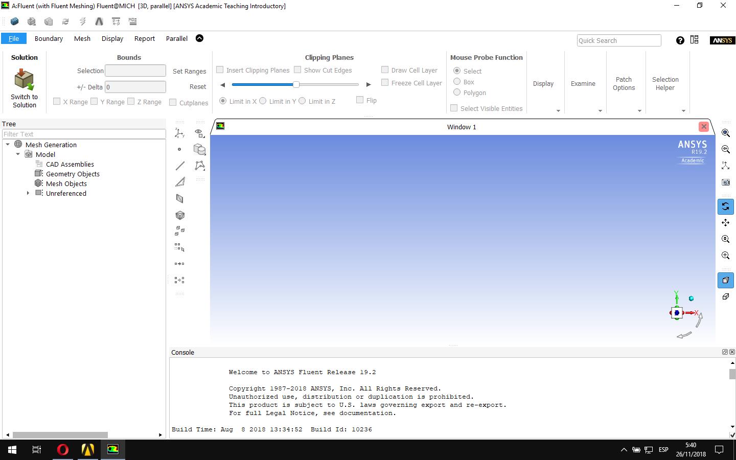Open the Mesh menu

tap(82, 38)
